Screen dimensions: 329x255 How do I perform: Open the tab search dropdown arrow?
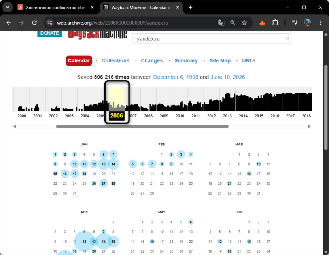tap(8, 8)
